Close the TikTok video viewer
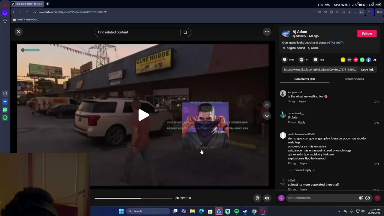The image size is (384, 216). point(19,32)
